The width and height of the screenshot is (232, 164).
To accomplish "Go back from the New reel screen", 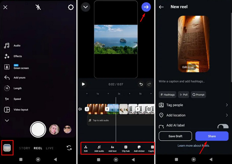I will [x=161, y=7].
